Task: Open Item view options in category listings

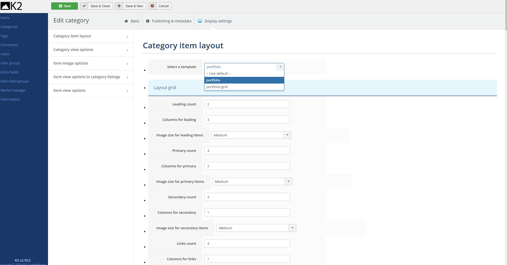Action: tap(90, 77)
